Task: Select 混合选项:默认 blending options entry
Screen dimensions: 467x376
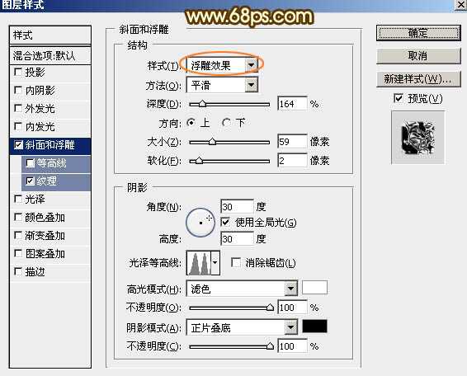Action: (x=50, y=56)
